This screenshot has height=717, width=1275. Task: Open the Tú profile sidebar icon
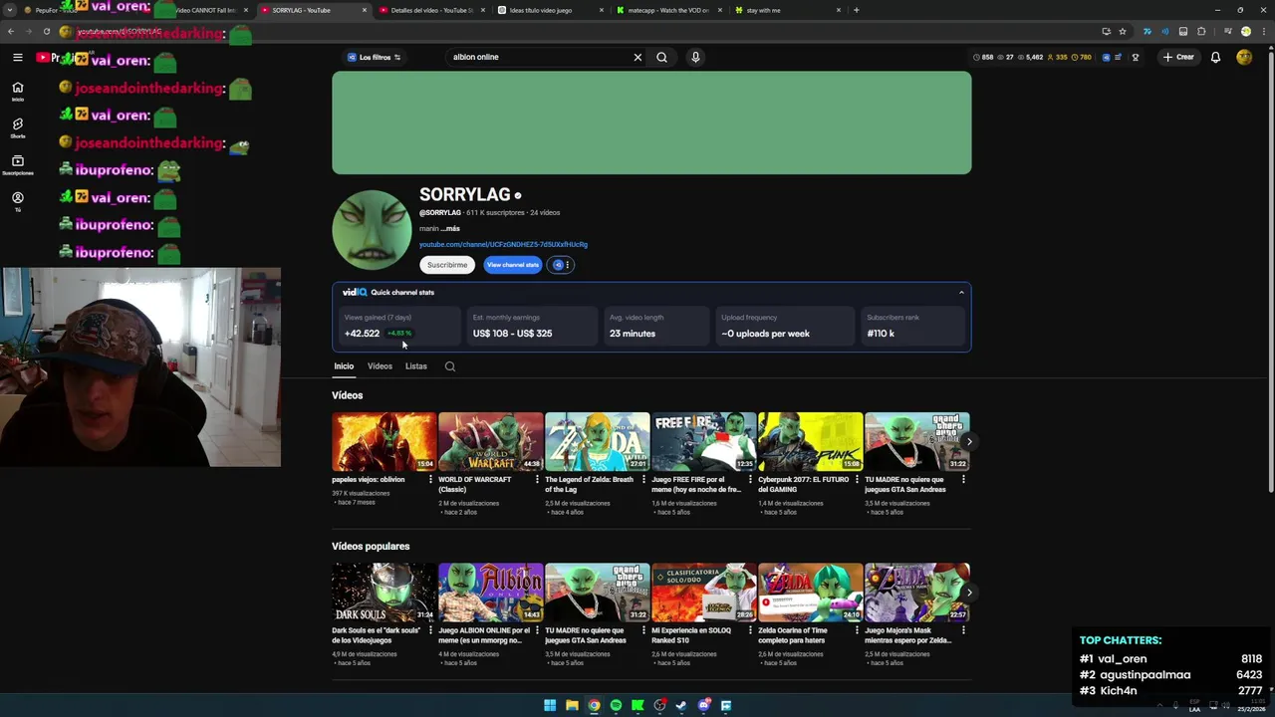pyautogui.click(x=17, y=202)
